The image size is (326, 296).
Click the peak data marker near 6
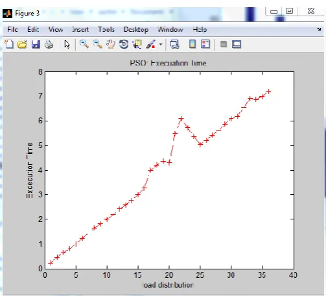click(x=181, y=119)
